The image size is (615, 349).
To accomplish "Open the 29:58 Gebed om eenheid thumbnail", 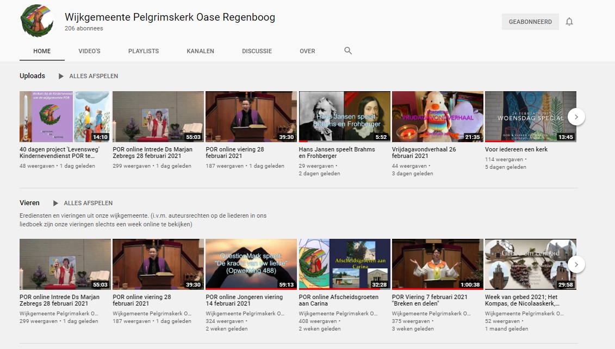I will [x=531, y=264].
